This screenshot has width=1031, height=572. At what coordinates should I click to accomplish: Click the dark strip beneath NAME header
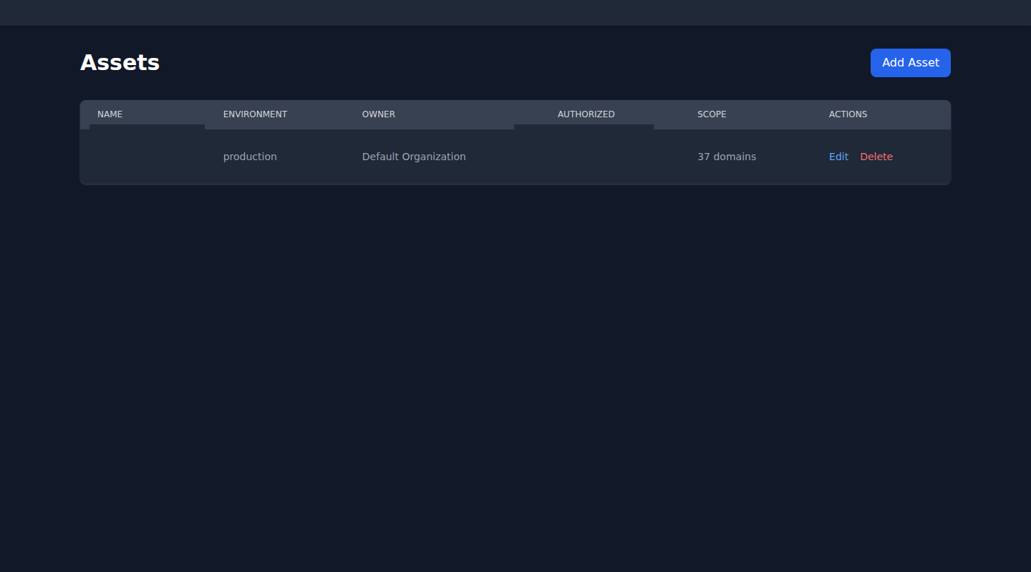(147, 127)
